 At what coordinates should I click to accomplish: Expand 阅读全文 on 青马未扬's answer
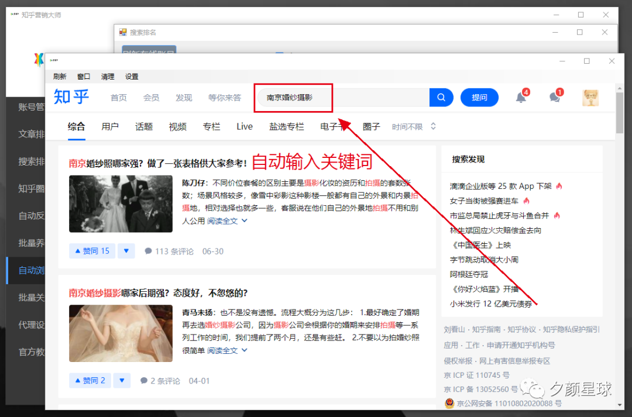(227, 350)
